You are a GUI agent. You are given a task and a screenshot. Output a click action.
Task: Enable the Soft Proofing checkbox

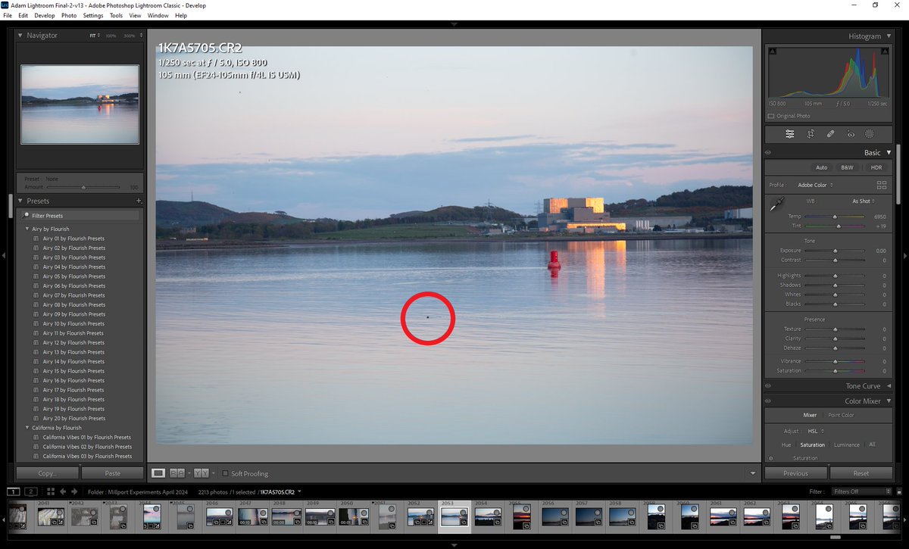click(225, 473)
